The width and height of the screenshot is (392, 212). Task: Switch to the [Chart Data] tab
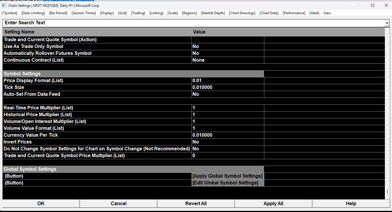pos(269,13)
